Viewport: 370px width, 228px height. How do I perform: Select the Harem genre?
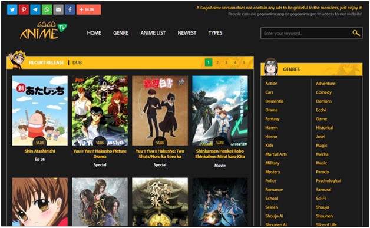coord(272,128)
